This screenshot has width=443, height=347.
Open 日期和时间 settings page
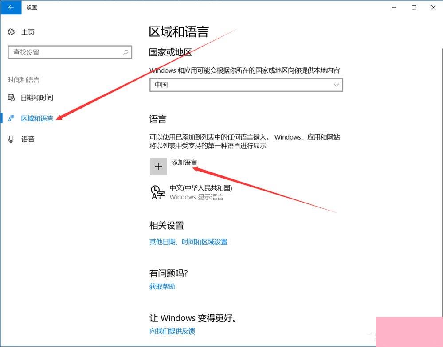[x=37, y=97]
